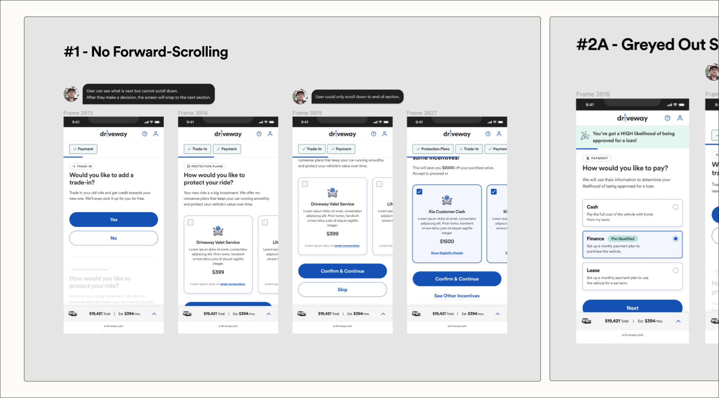Screen dimensions: 719x398
Task: Click the Confirm & Continue button
Action: tap(342, 270)
